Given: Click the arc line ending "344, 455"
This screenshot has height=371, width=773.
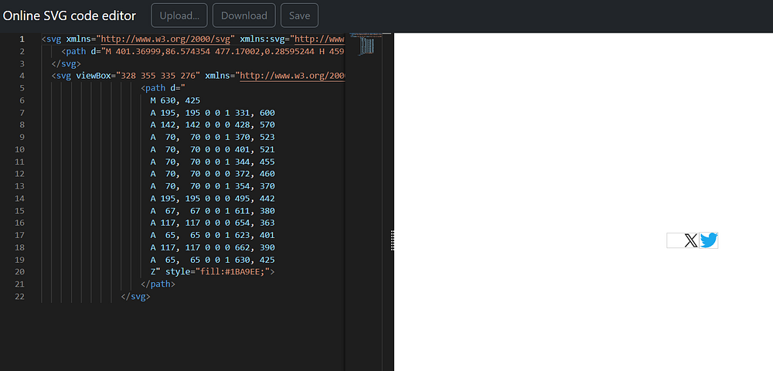Looking at the screenshot, I should click(x=213, y=162).
